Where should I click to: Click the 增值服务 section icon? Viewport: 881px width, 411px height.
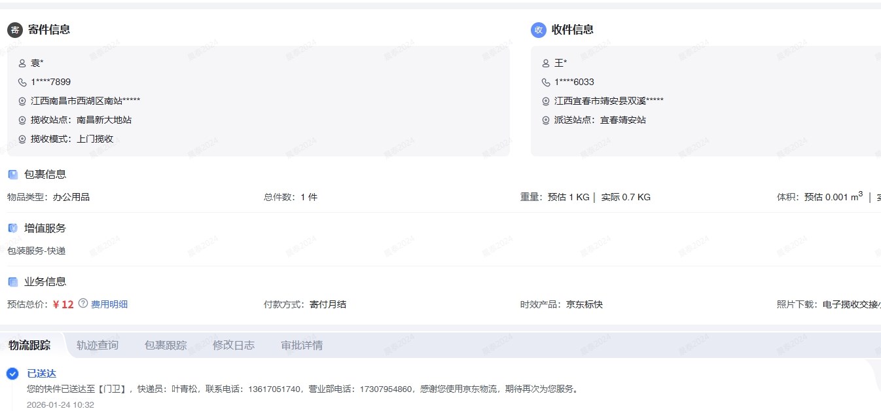pos(12,228)
